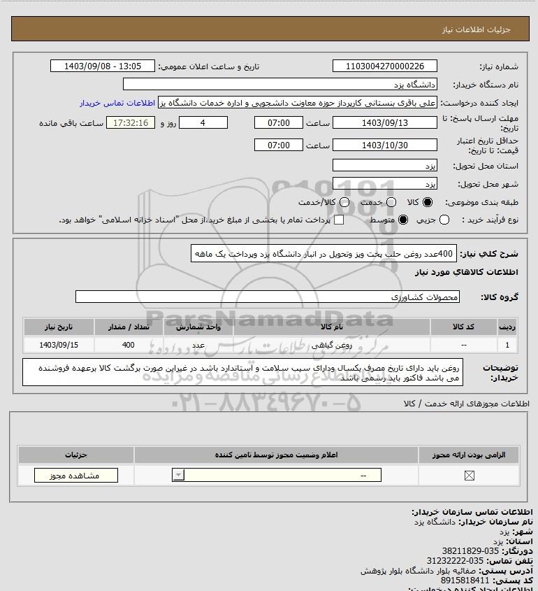Click the توضیحات خریدار text box
This screenshot has height=591, width=538.
243,372
